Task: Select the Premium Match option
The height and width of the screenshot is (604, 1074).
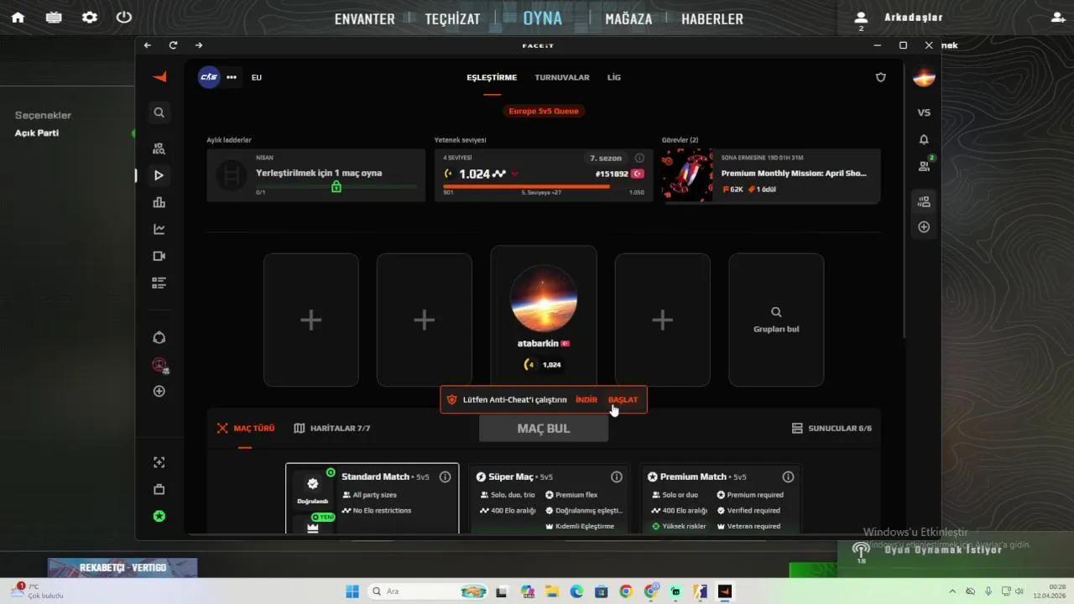Action: pos(720,498)
